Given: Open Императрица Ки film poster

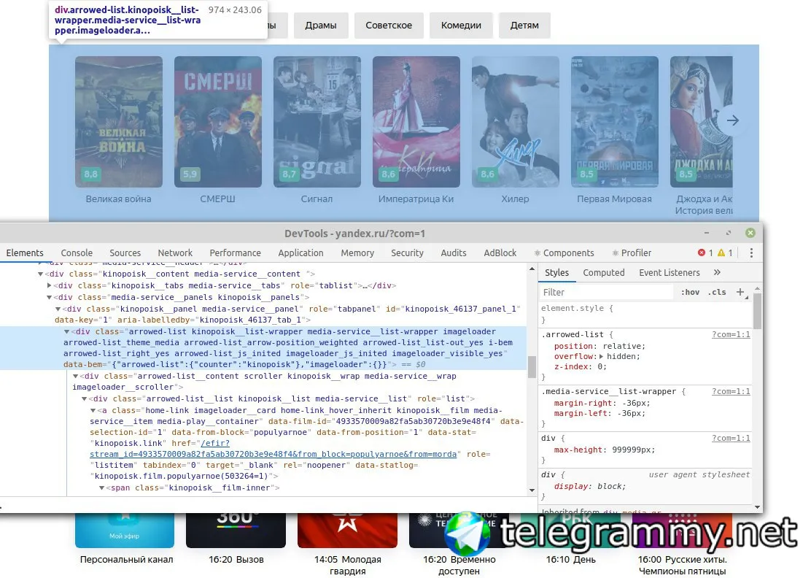Looking at the screenshot, I should point(416,122).
